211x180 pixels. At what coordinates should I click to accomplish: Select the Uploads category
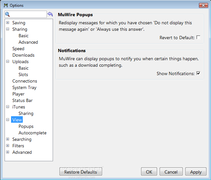[20, 62]
